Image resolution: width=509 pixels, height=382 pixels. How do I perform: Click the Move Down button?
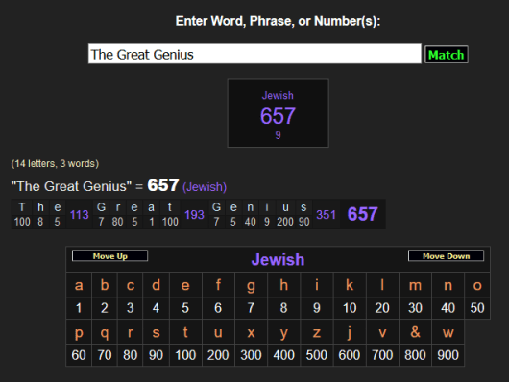(446, 256)
